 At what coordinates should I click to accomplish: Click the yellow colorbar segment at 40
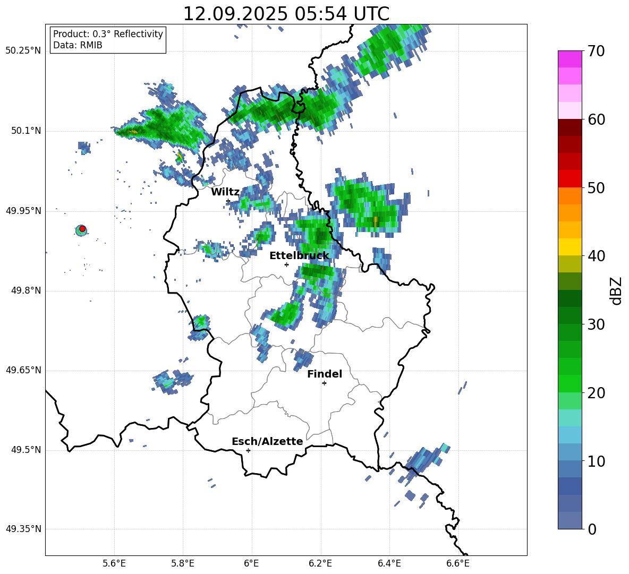pos(569,247)
